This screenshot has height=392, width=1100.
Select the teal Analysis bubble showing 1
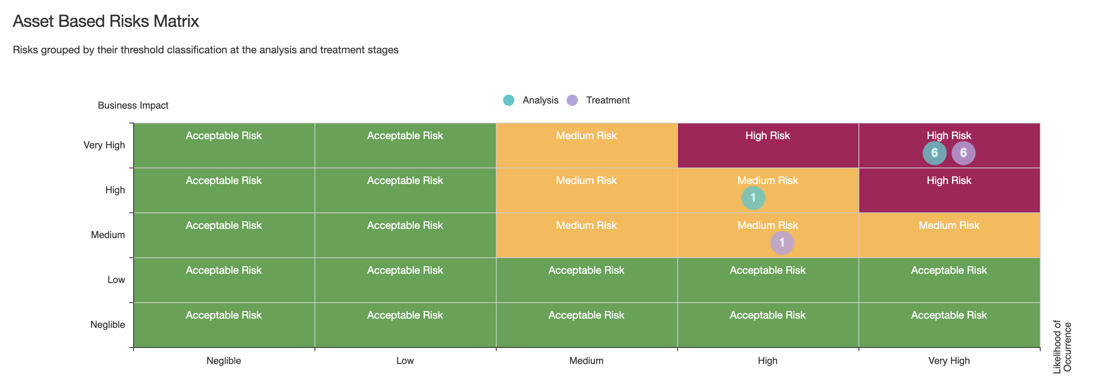[753, 198]
